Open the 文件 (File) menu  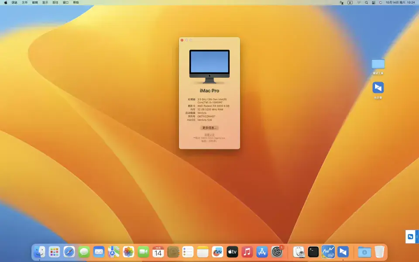[24, 3]
